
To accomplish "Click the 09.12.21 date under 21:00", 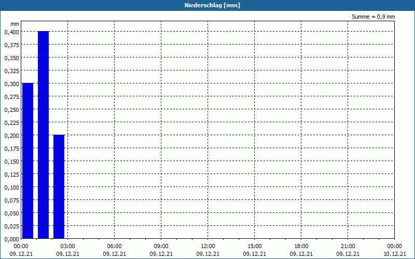I will coord(348,254).
